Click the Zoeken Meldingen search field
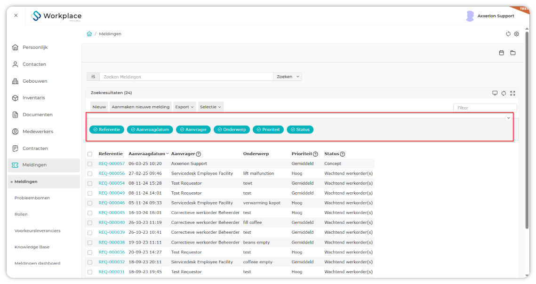536x284 pixels. click(186, 77)
